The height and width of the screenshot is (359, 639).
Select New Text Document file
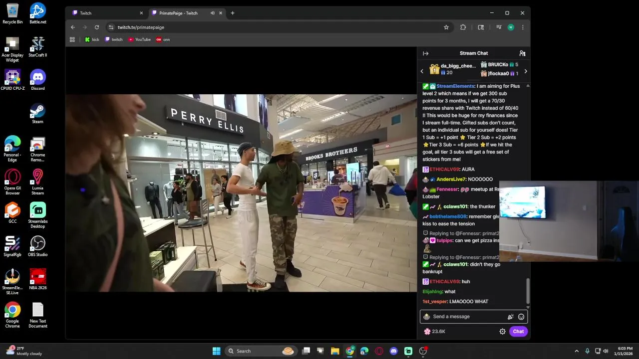(x=38, y=315)
